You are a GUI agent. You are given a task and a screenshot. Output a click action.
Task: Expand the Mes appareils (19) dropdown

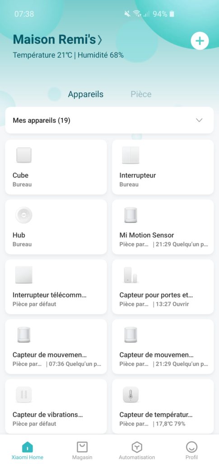coord(109,120)
